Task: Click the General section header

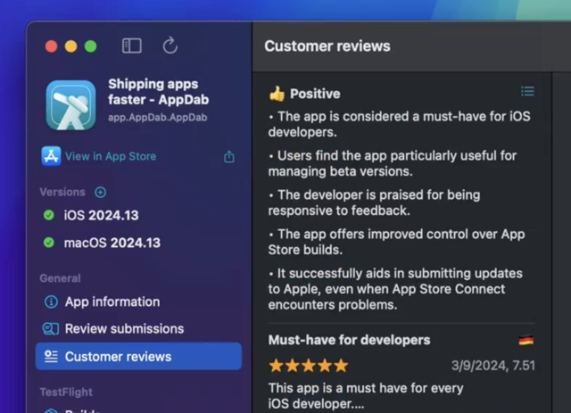Action: [60, 278]
